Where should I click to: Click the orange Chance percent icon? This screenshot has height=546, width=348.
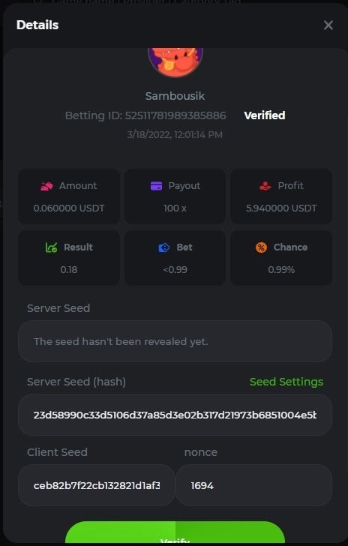[261, 247]
